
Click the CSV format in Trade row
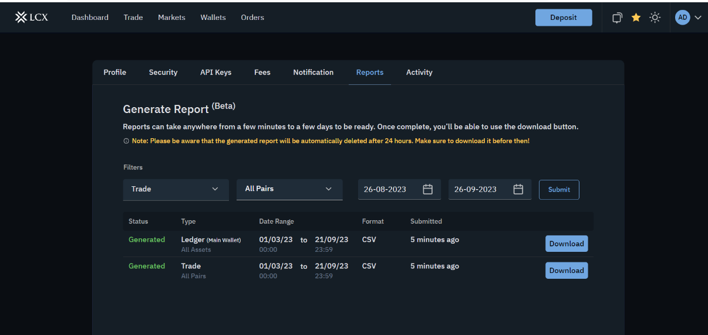tap(369, 266)
